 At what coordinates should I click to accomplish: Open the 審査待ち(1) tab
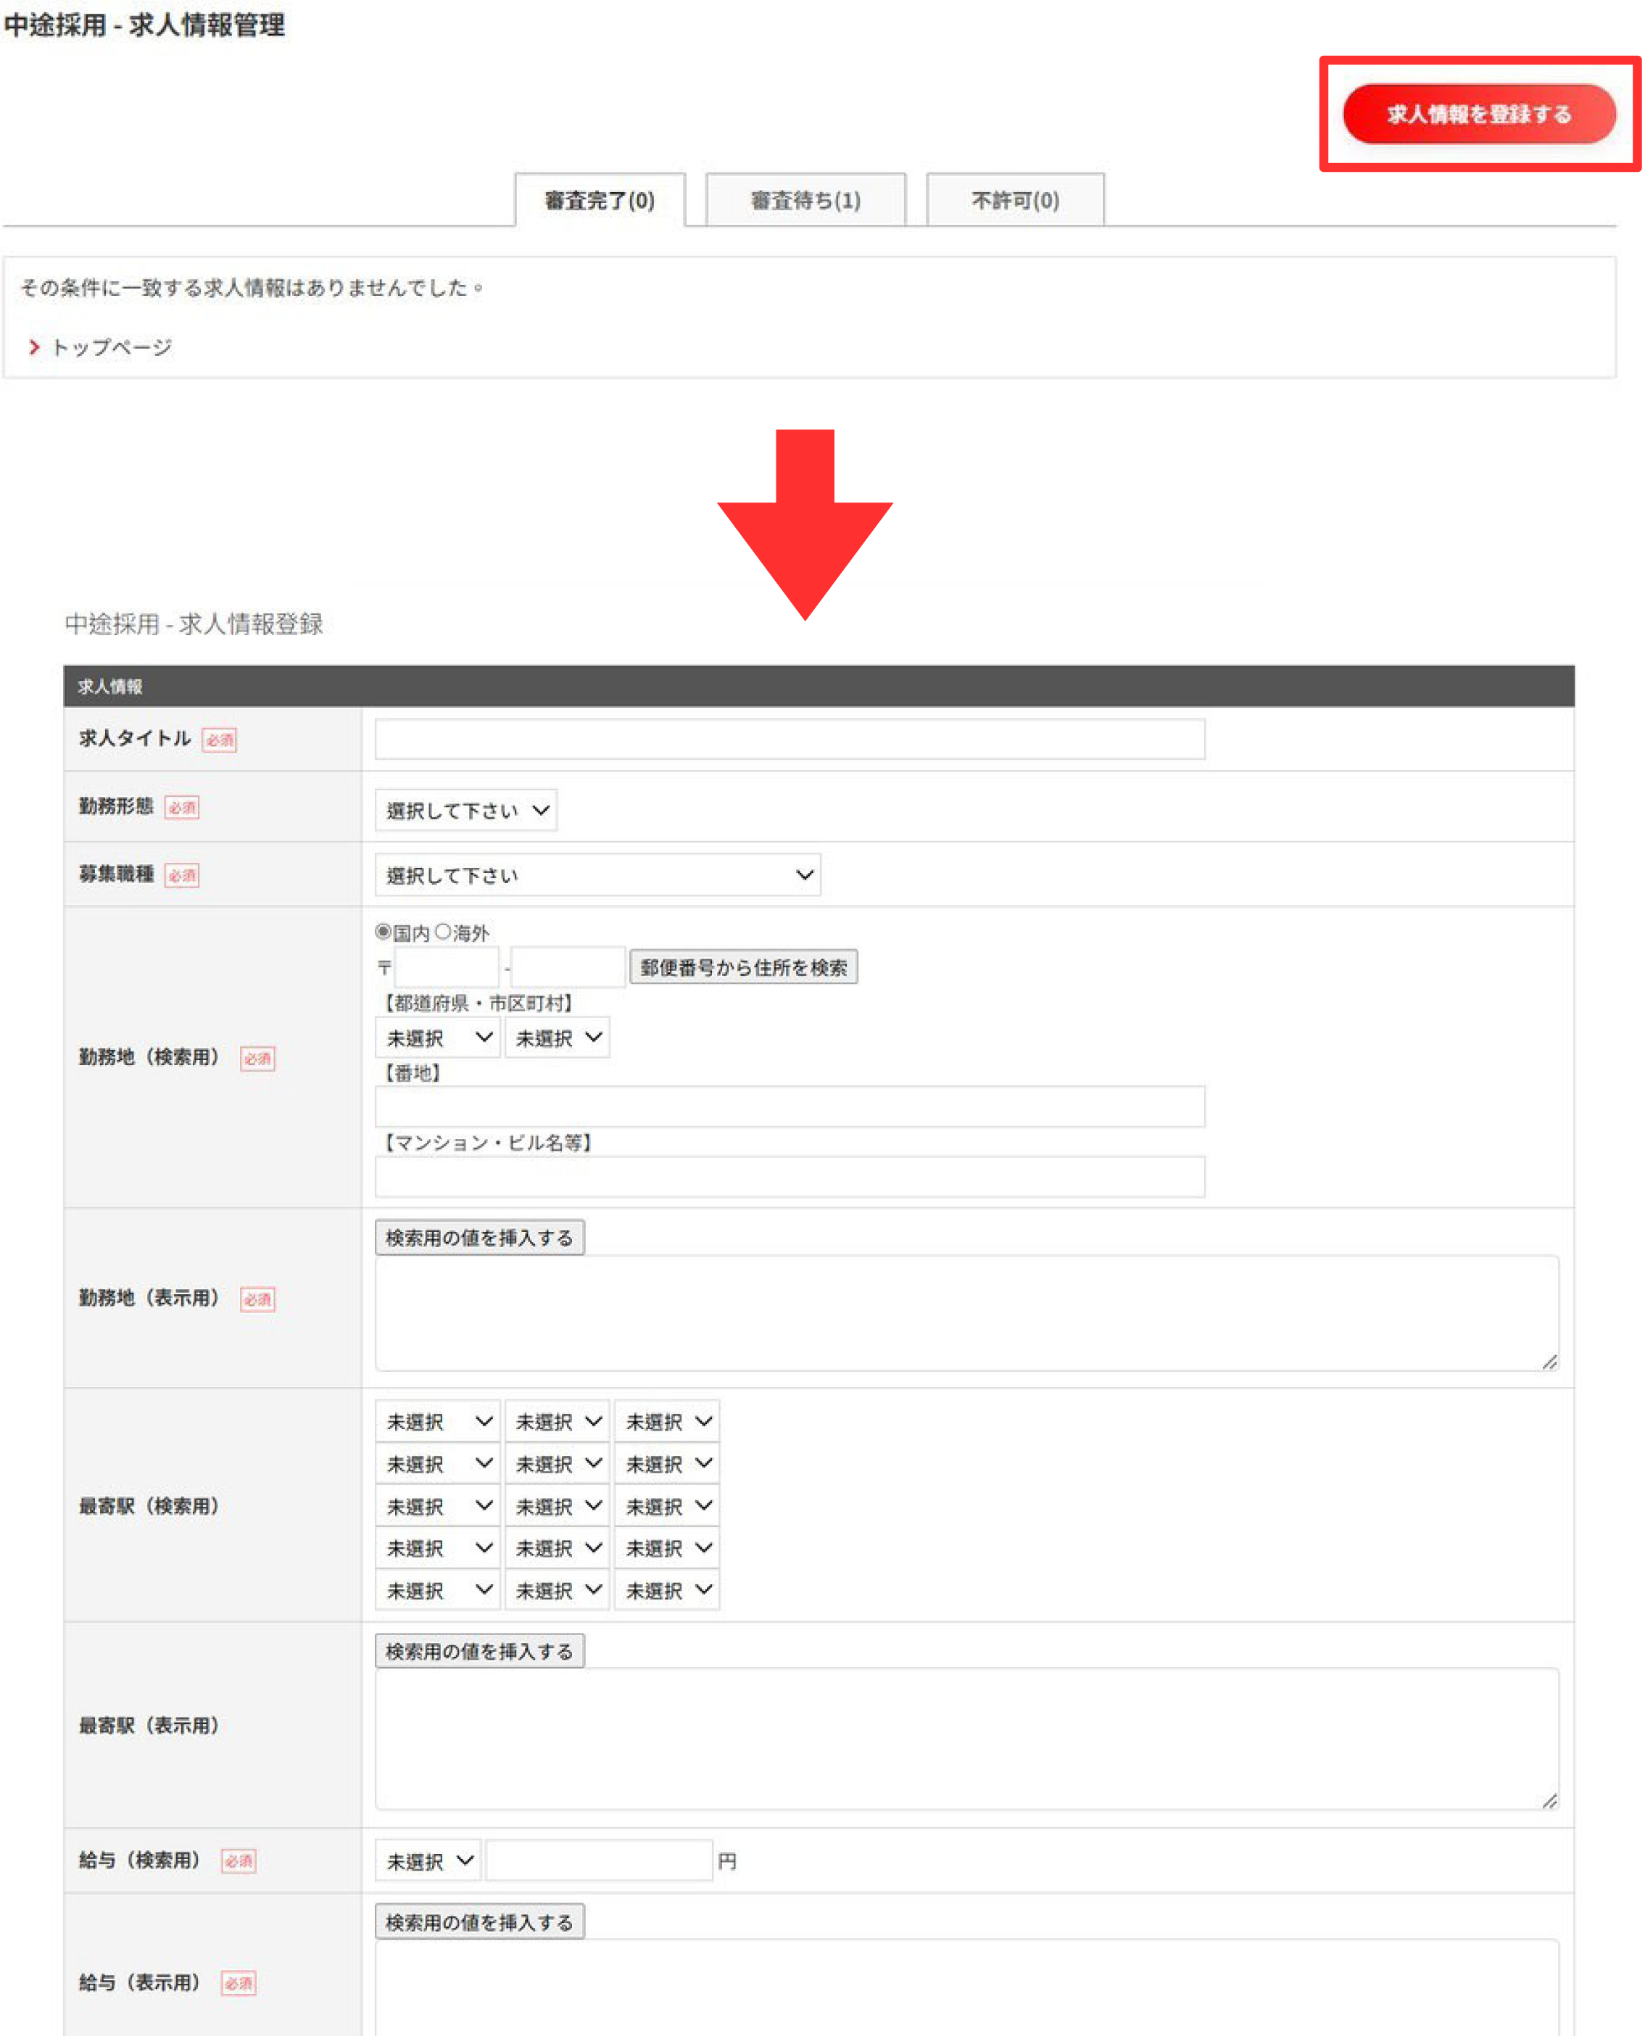click(806, 201)
